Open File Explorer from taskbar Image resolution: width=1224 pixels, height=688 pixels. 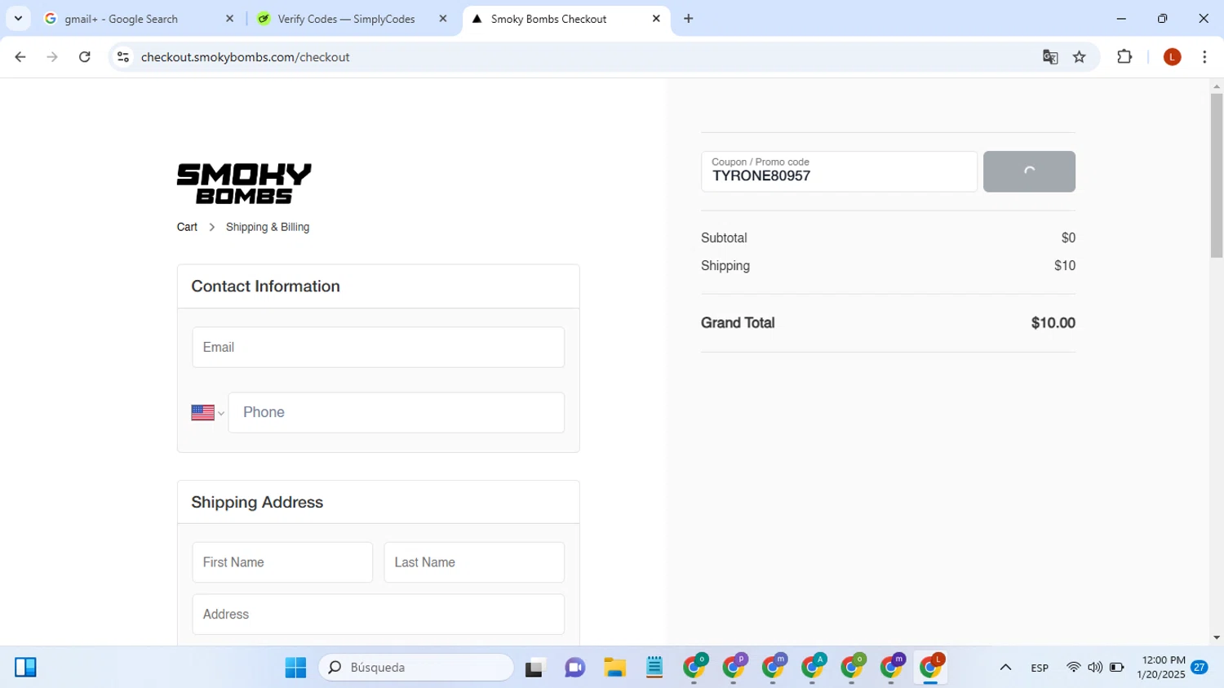tap(614, 668)
